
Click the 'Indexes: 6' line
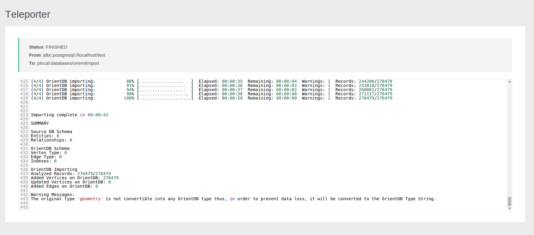coord(44,161)
